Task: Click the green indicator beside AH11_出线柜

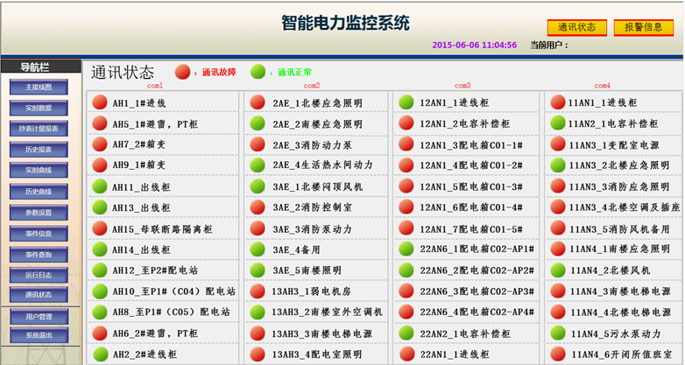Action: (x=99, y=186)
